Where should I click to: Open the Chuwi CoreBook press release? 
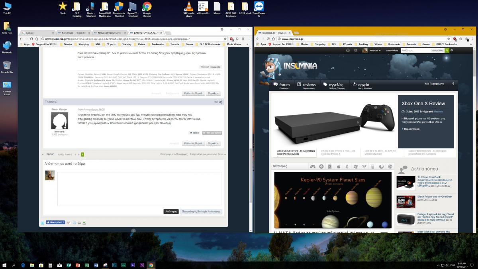(435, 181)
